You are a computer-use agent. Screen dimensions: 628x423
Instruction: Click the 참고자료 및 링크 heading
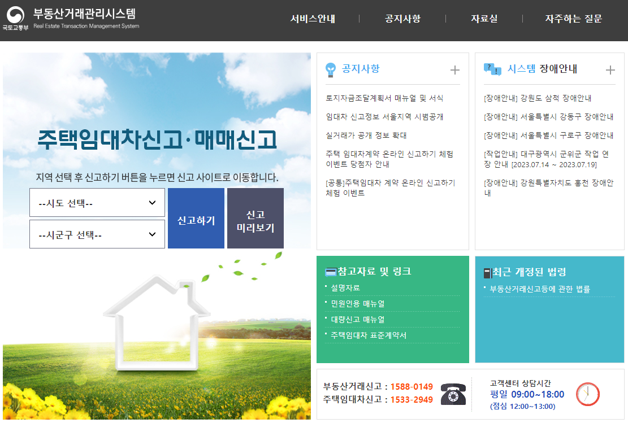coord(374,271)
